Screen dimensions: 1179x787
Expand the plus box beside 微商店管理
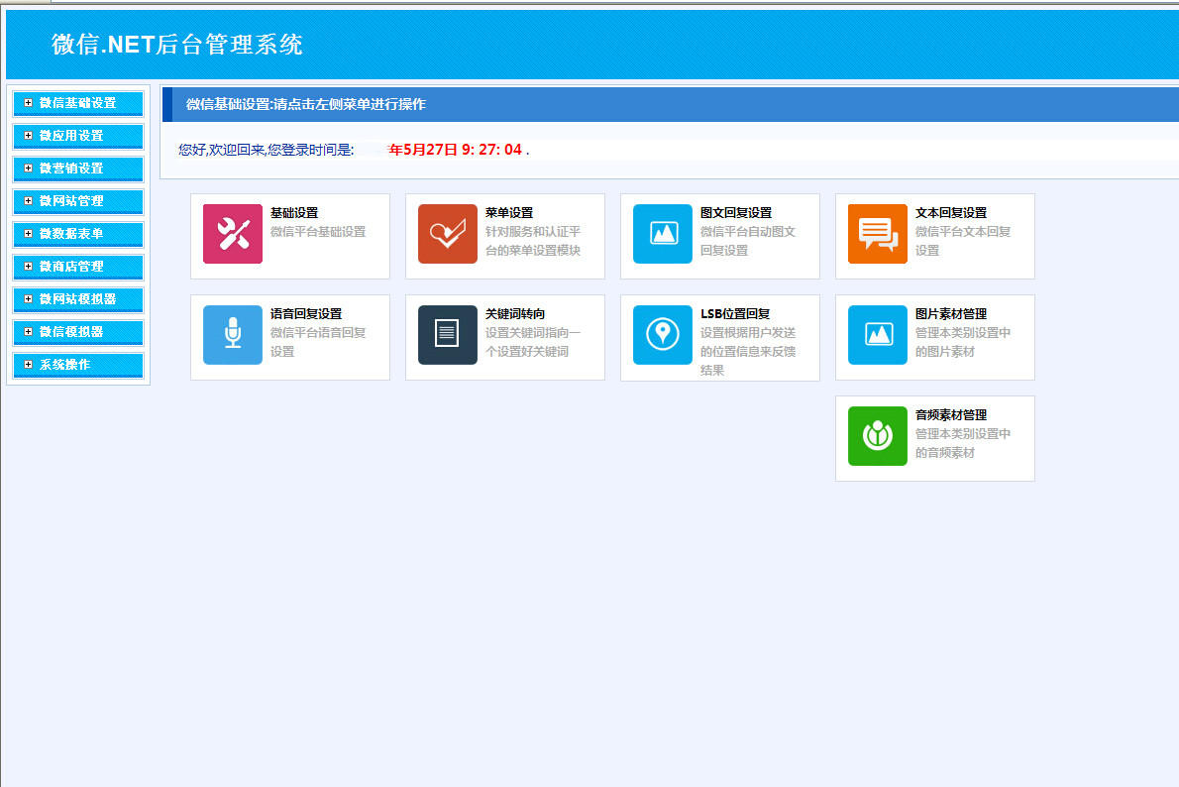pyautogui.click(x=28, y=267)
